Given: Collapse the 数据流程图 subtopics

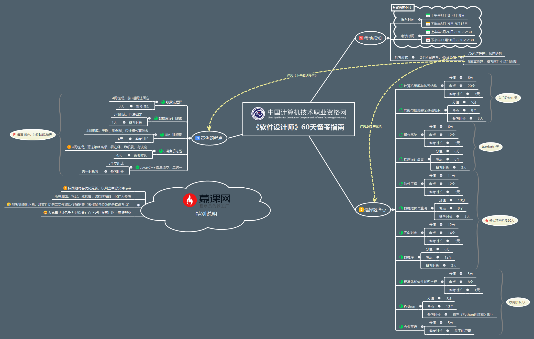Looking at the screenshot, I should [x=157, y=102].
